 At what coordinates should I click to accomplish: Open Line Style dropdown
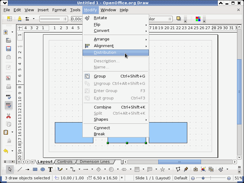tap(54, 19)
